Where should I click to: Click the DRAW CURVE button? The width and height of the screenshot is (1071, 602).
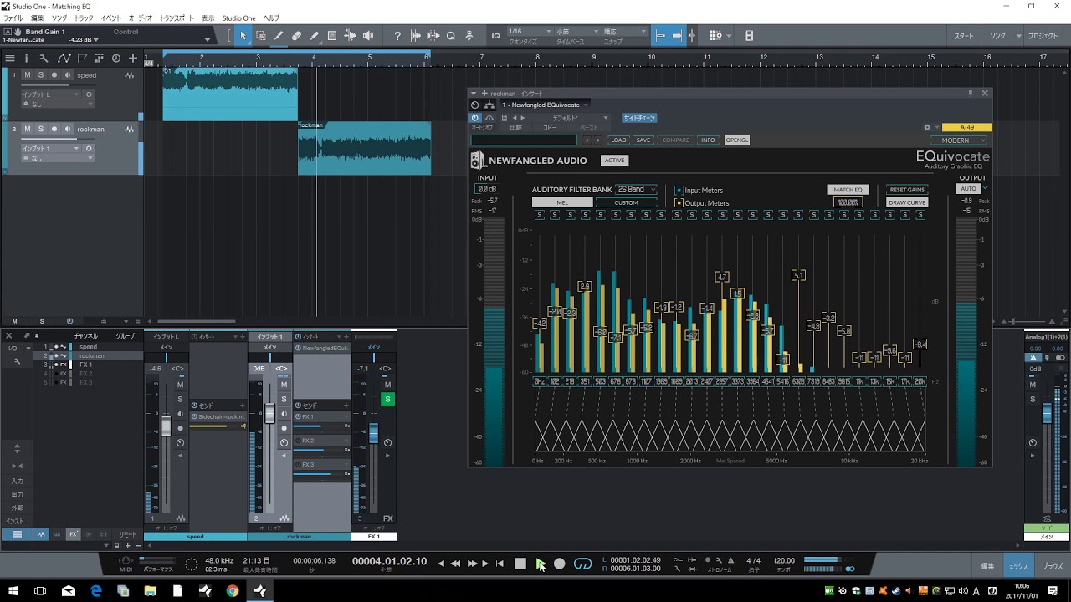[907, 202]
